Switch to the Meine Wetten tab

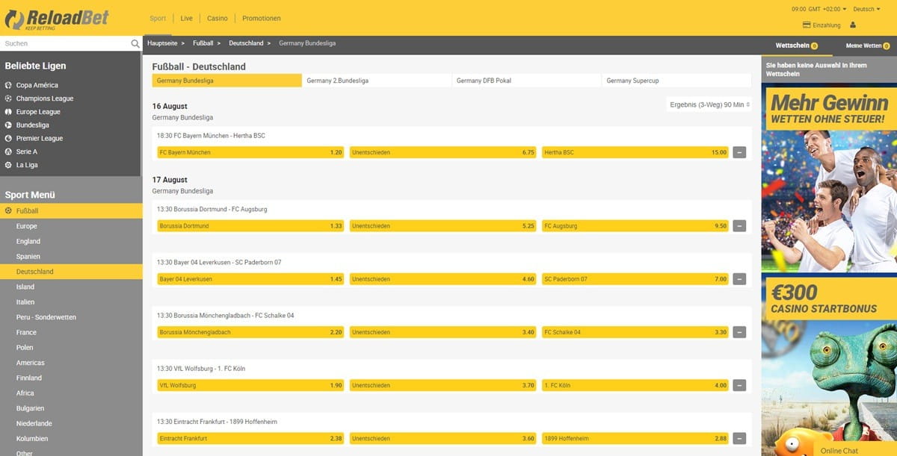(867, 46)
